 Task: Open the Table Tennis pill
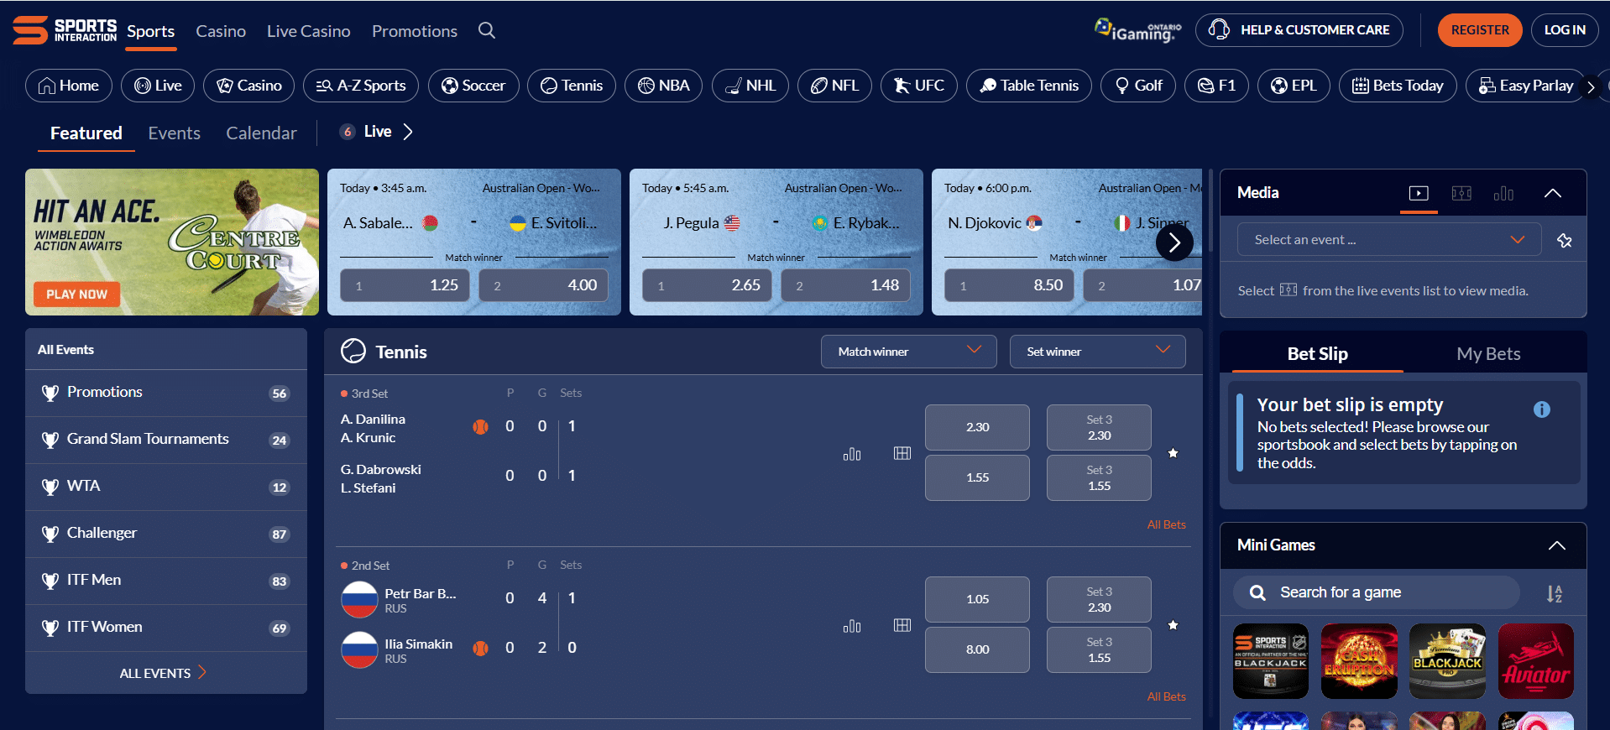[1029, 86]
